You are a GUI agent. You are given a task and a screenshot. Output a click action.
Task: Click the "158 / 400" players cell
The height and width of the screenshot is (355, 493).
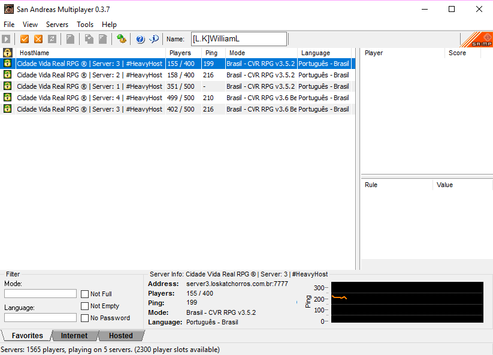point(181,75)
